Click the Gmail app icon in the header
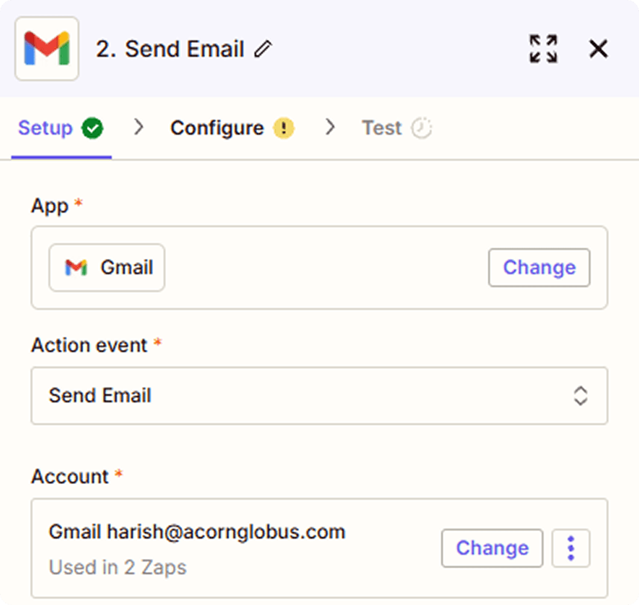639x605 pixels. tap(46, 49)
